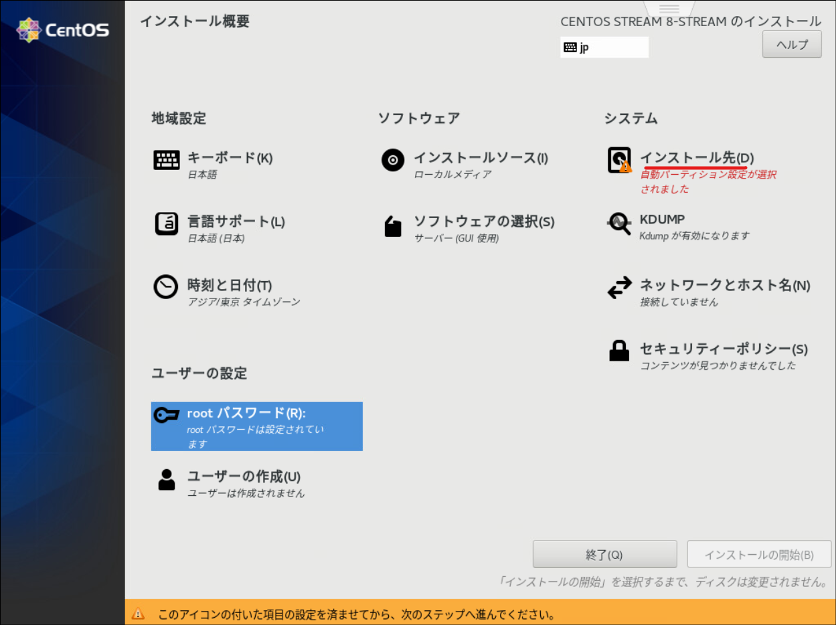Click the 日本語 (日本) text

coord(216,238)
